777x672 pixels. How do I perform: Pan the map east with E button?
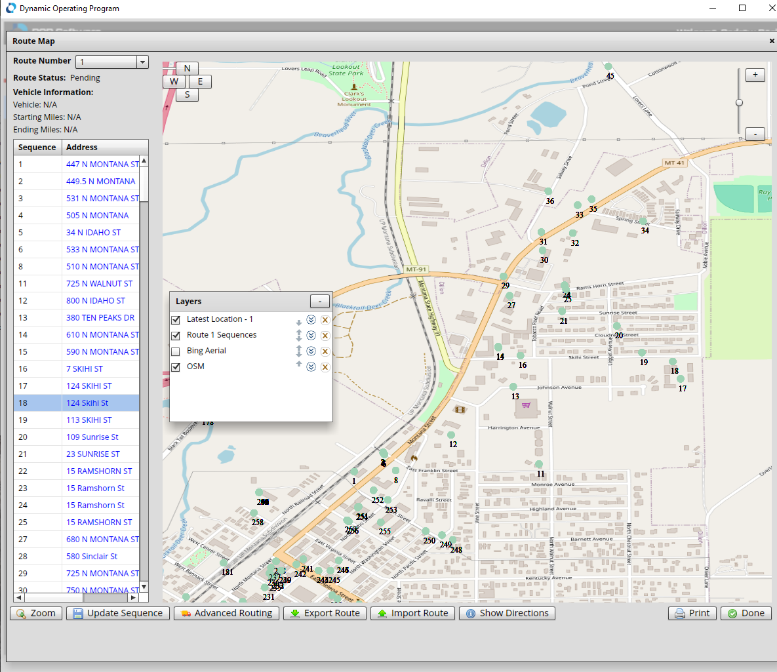200,82
